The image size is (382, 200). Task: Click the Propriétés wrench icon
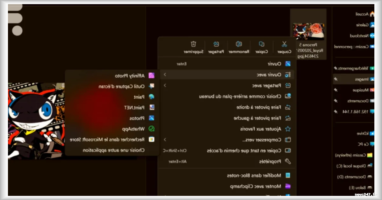click(288, 161)
